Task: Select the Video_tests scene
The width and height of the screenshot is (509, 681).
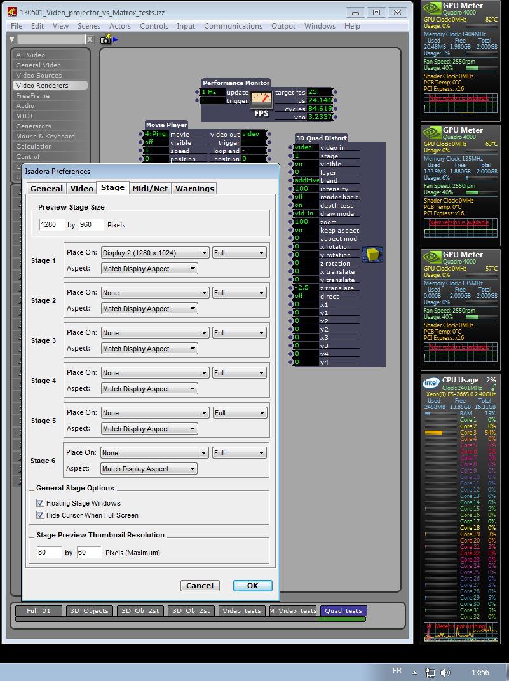Action: click(241, 610)
